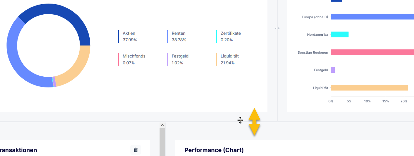Click the splitter handle between the chart panels
Image resolution: width=414 pixels, height=156 pixels.
[277, 28]
